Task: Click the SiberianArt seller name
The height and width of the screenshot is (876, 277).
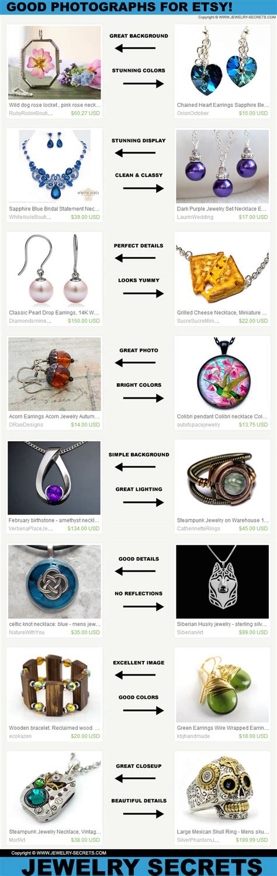Action: coord(192,632)
